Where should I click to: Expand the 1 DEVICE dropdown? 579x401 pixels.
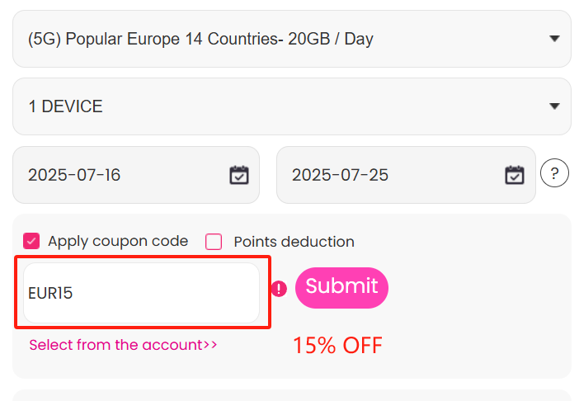(x=292, y=106)
